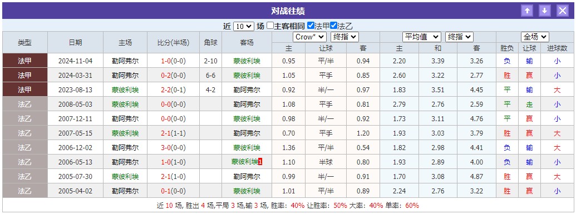Screen dimensions: 576x214
Task: Click the 进球数 column header
Action: 557,48
